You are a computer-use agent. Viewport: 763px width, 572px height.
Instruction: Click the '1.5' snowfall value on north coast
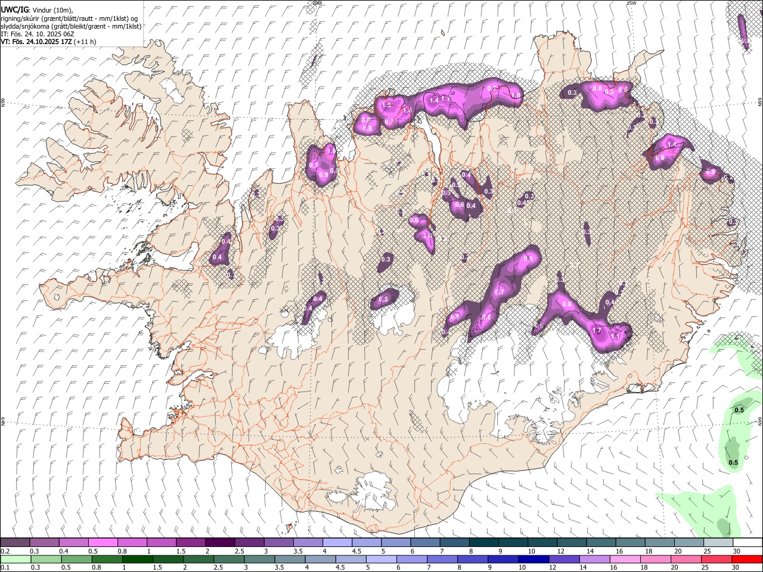[386, 105]
